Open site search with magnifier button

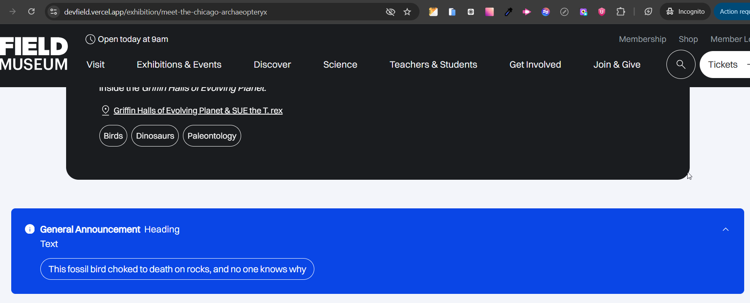pos(681,64)
